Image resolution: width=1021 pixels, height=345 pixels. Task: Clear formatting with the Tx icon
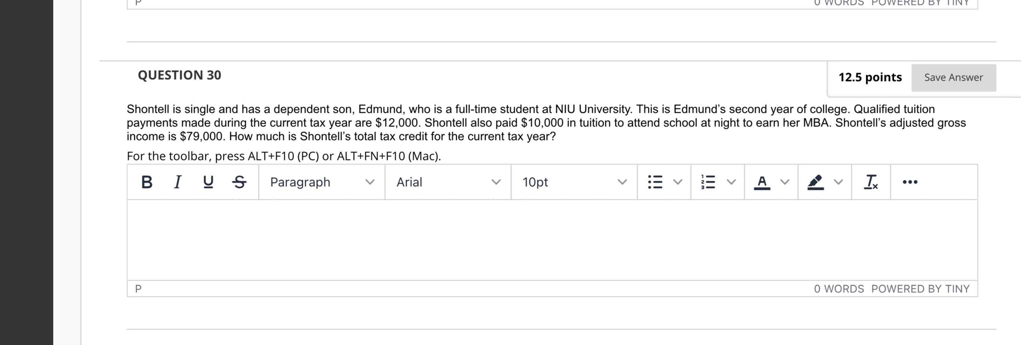coord(871,182)
